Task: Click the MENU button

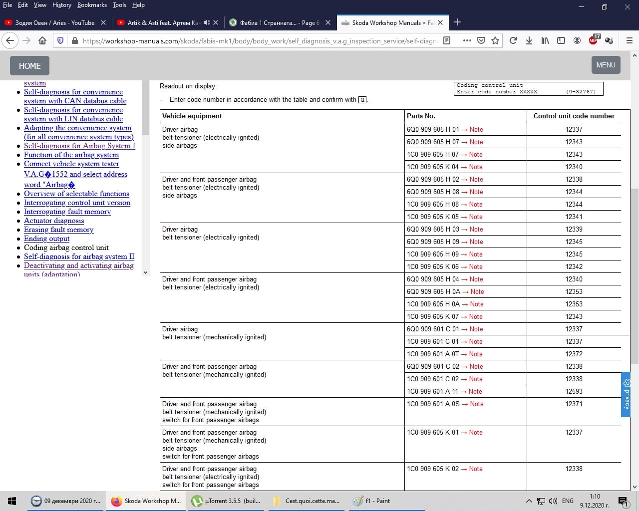Action: (606, 65)
